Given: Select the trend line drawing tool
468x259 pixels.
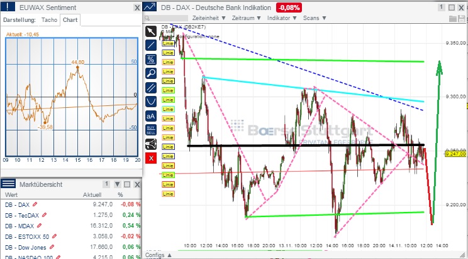Looking at the screenshot, I should tap(151, 45).
